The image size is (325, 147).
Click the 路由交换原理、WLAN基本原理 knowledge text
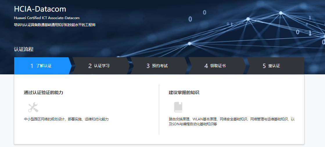[x=232, y=122]
